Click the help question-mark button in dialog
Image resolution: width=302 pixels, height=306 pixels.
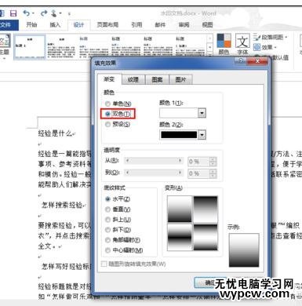pyautogui.click(x=240, y=61)
